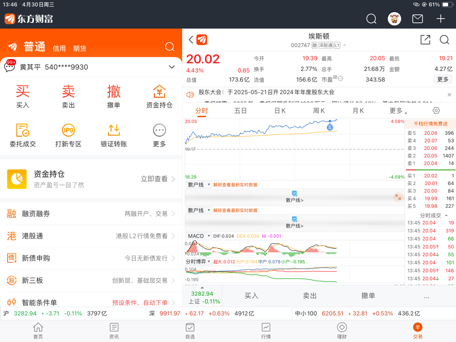Open the 自选 watchlist tab
The width and height of the screenshot is (456, 342).
pyautogui.click(x=190, y=331)
